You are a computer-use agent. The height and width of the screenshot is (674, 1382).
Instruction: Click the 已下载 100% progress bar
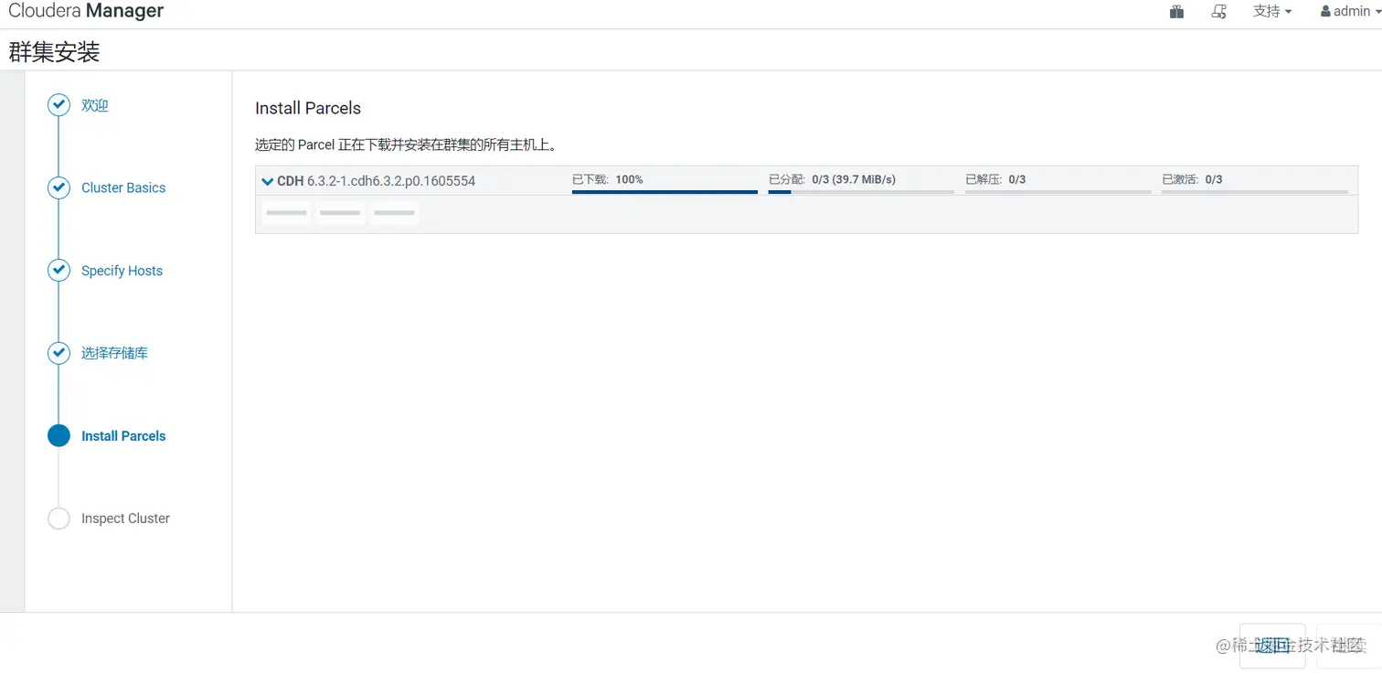664,191
